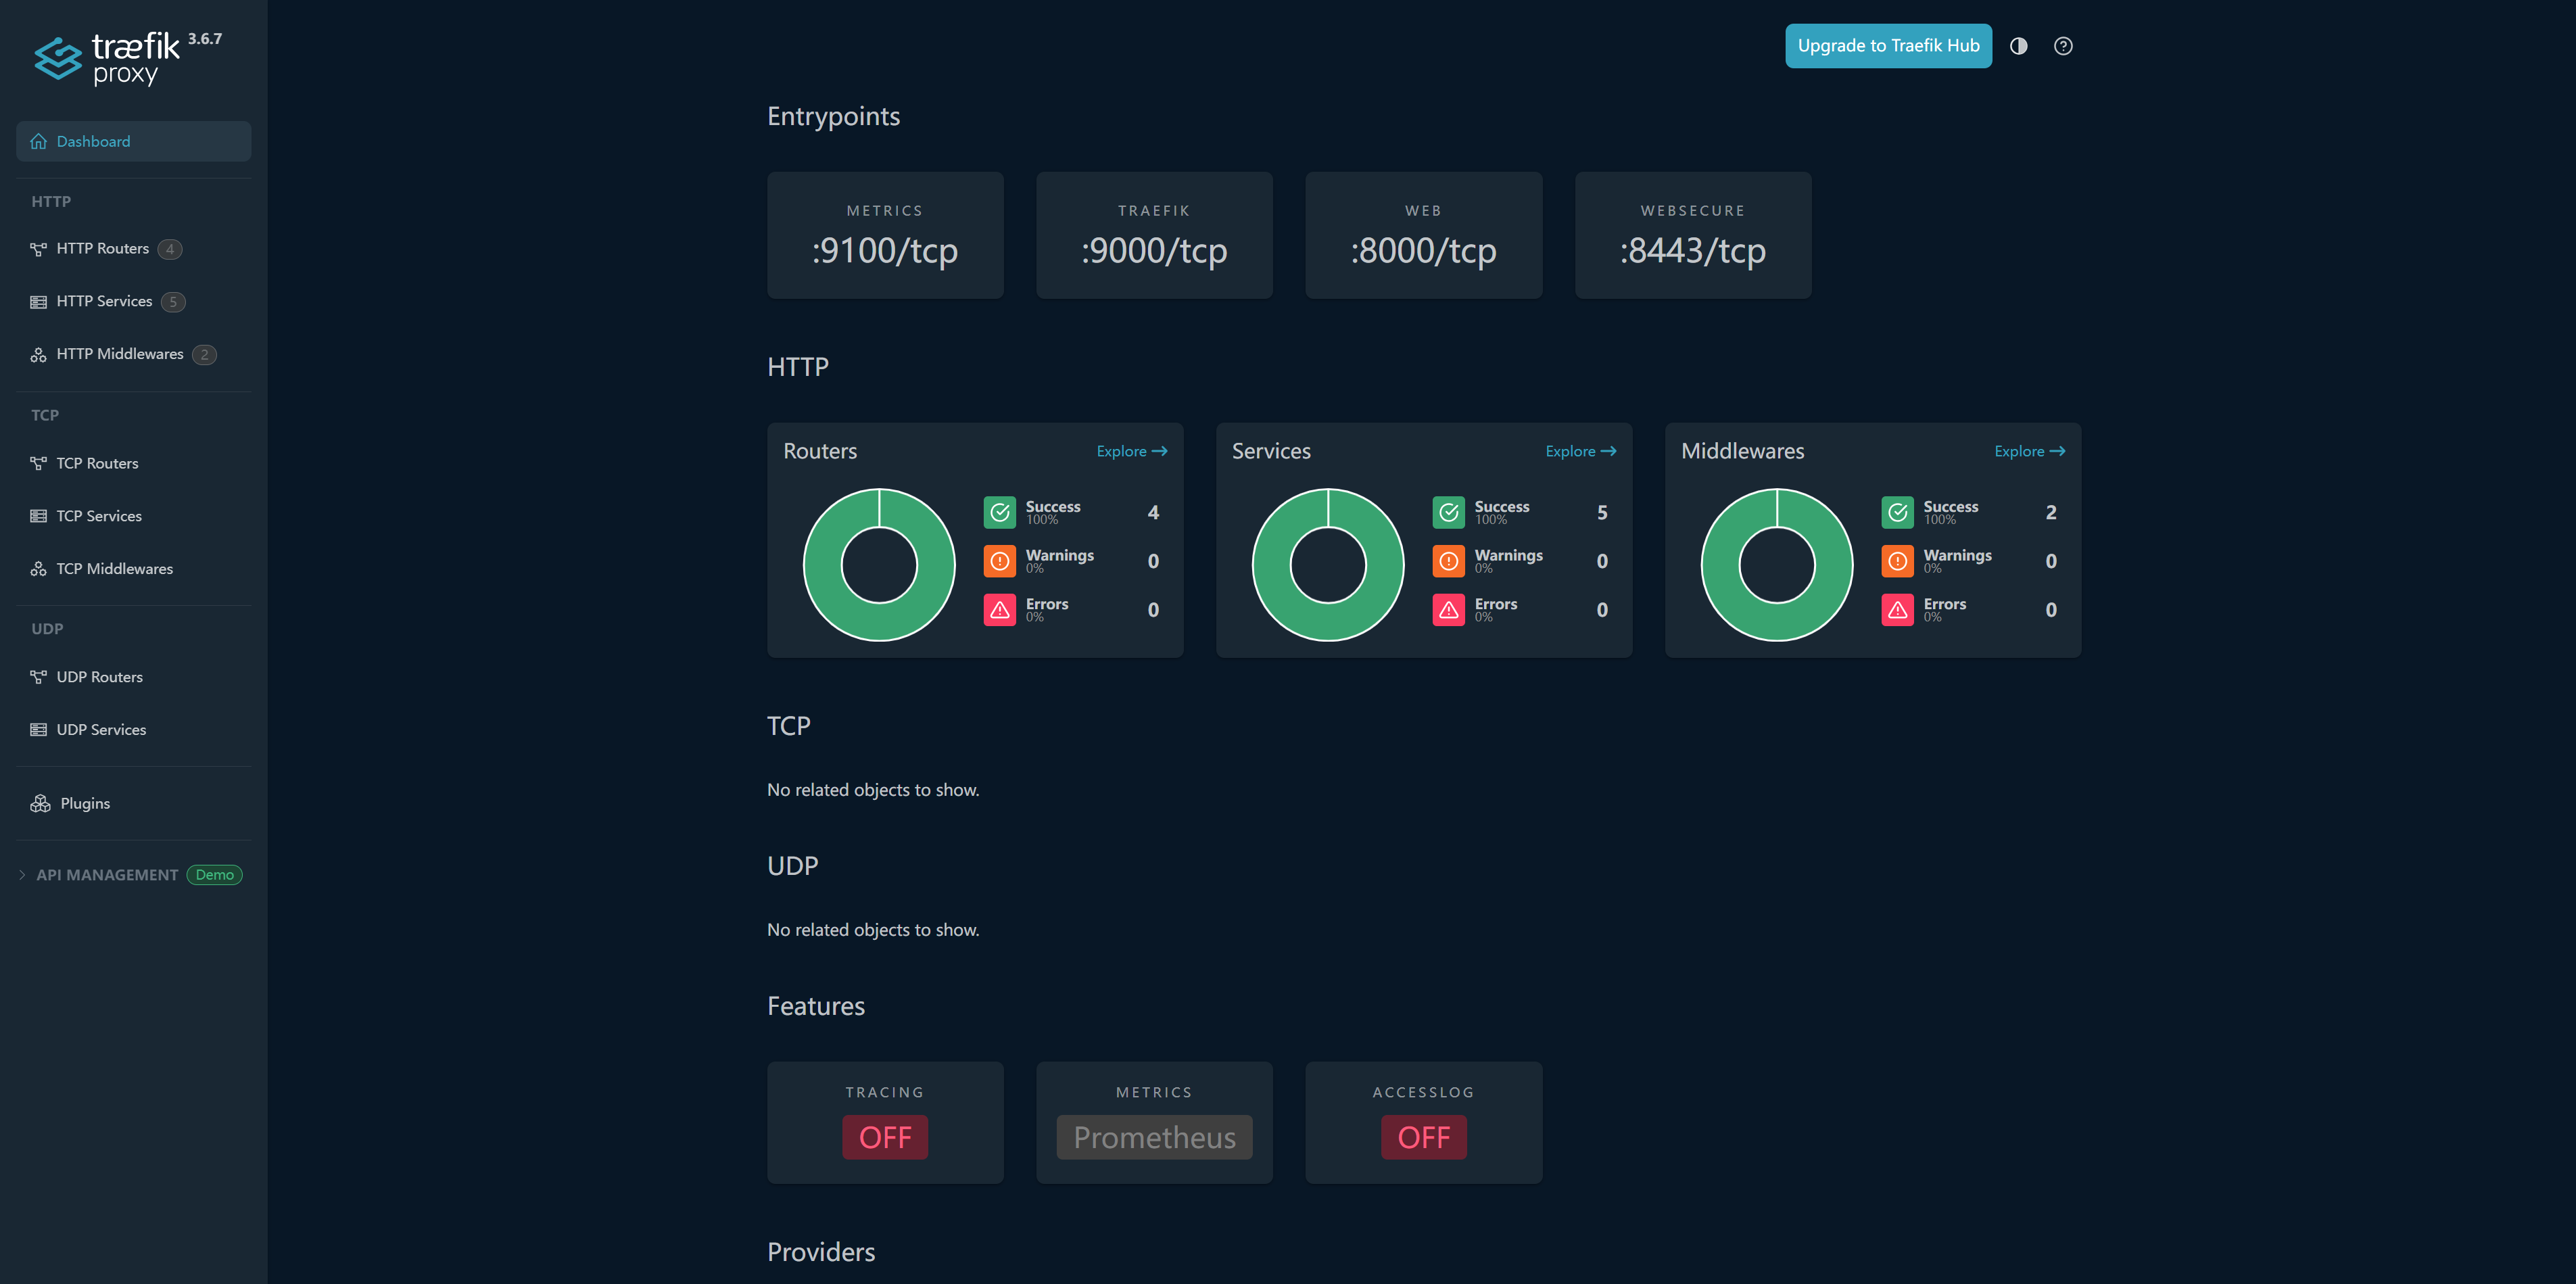2576x1284 pixels.
Task: Click Services Warnings orange icon
Action: point(1448,561)
